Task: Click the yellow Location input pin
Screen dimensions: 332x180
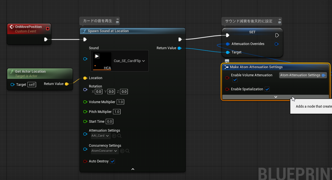Action: [85, 78]
